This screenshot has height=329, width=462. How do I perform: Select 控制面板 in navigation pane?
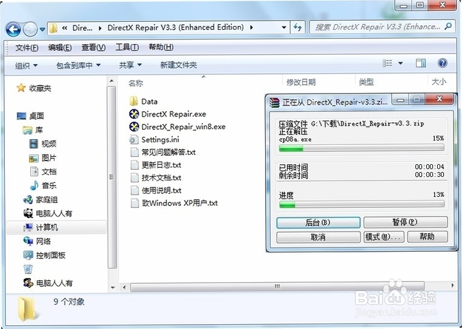click(x=44, y=255)
